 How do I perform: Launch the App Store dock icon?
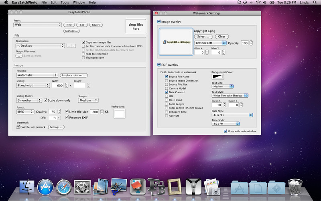click(45, 187)
